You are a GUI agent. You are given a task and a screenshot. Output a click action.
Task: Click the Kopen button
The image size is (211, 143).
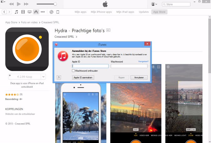click(x=121, y=78)
